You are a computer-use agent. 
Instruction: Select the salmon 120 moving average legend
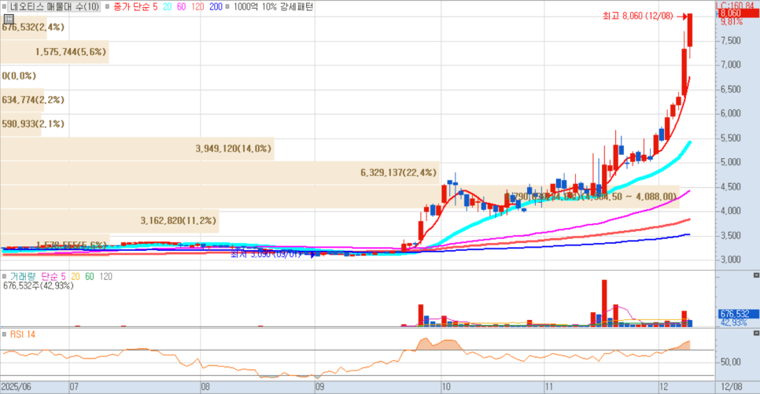197,7
